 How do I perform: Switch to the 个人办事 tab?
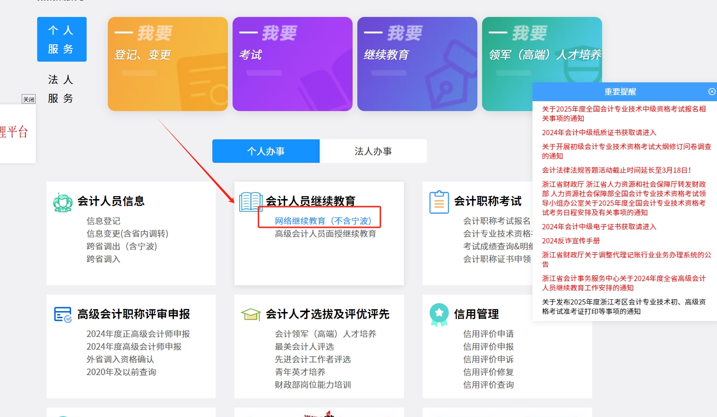pyautogui.click(x=266, y=151)
